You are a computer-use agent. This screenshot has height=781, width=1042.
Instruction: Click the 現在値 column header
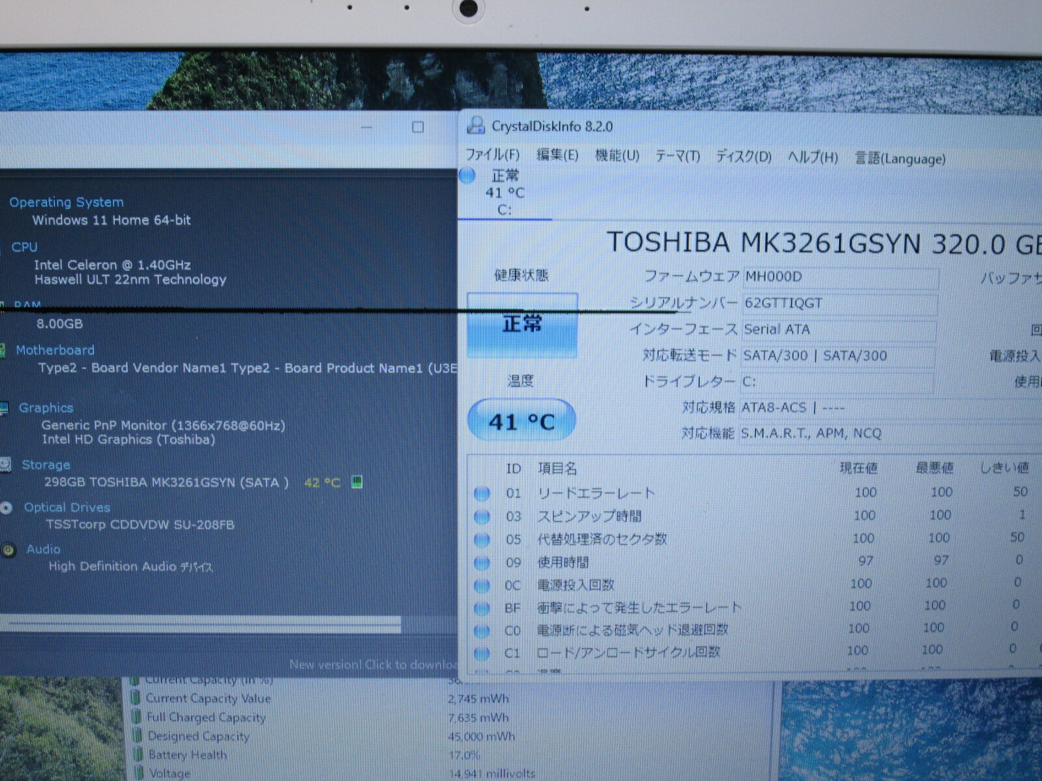[x=858, y=468]
